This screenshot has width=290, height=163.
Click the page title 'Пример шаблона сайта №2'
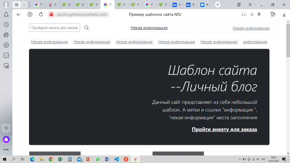155,14
